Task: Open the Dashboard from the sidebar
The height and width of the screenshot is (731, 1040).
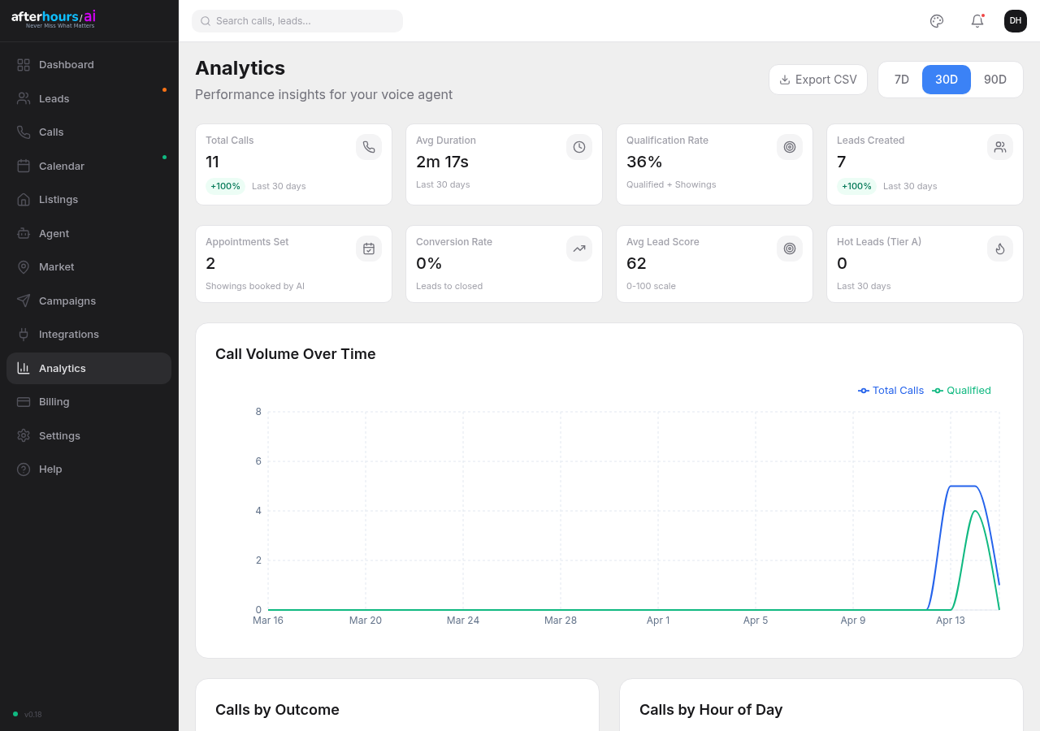Action: (x=66, y=64)
